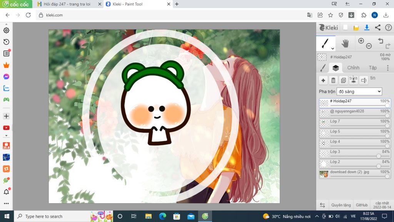The image size is (394, 222).
Task: Click the Windows Start button
Action: pyautogui.click(x=7, y=216)
